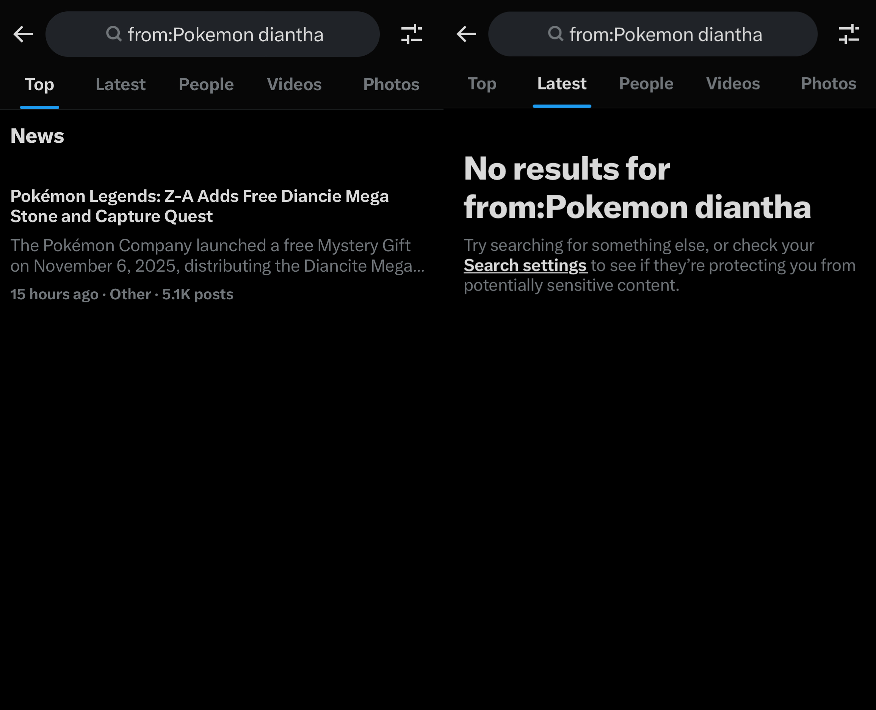Click the news story summary text
This screenshot has height=710, width=876.
point(217,256)
